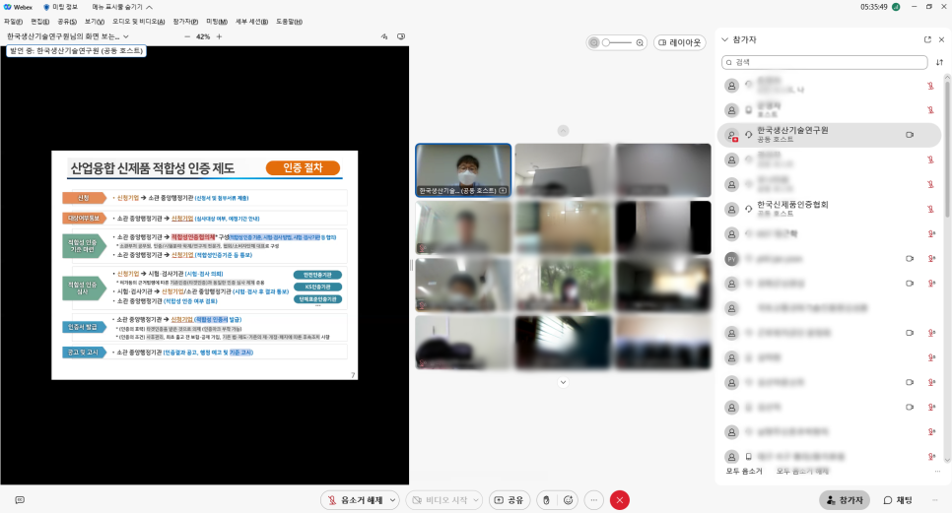The image size is (952, 513).
Task: Click green status icon near clock
Action: click(897, 7)
